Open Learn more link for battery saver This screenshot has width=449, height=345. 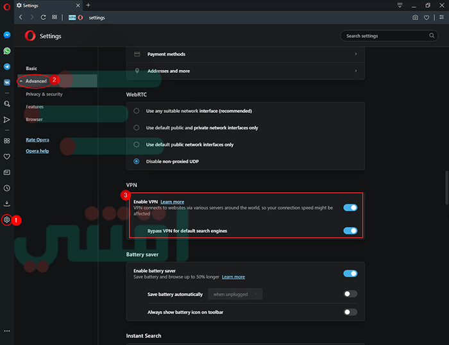233,277
